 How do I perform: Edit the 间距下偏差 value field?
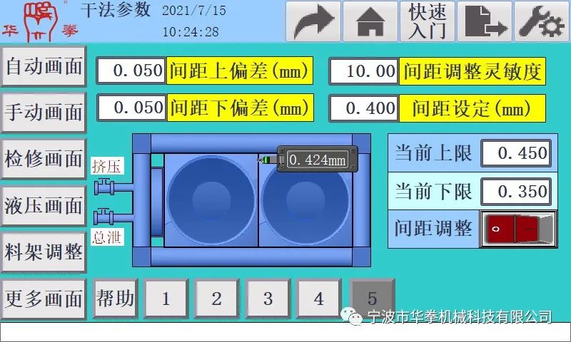131,108
